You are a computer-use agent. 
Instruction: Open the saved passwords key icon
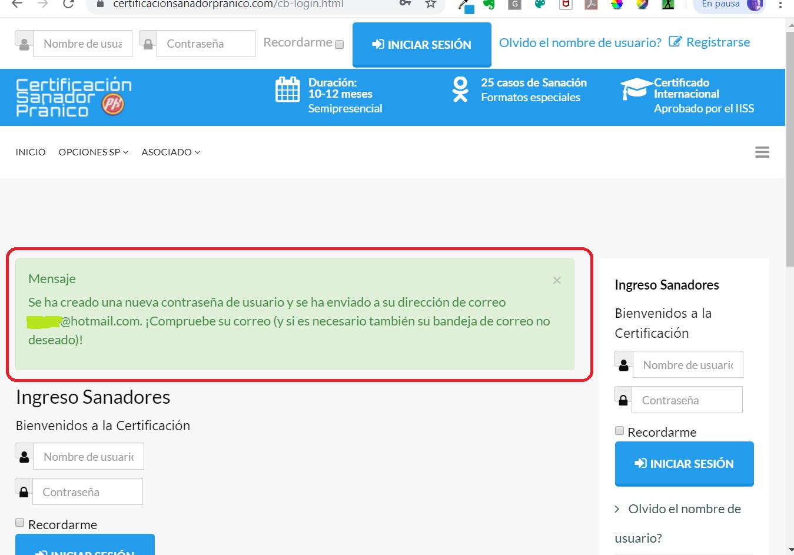point(405,4)
